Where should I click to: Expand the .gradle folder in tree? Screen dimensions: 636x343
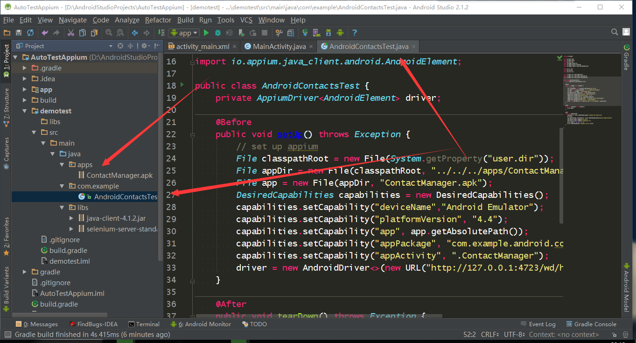25,68
